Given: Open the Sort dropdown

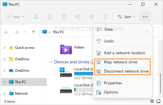Looking at the screenshot, I should tap(126, 17).
